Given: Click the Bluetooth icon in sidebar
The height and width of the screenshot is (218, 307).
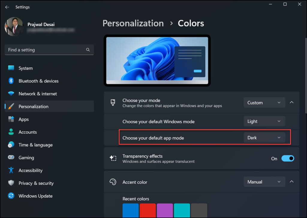Looking at the screenshot, I should pos(11,81).
